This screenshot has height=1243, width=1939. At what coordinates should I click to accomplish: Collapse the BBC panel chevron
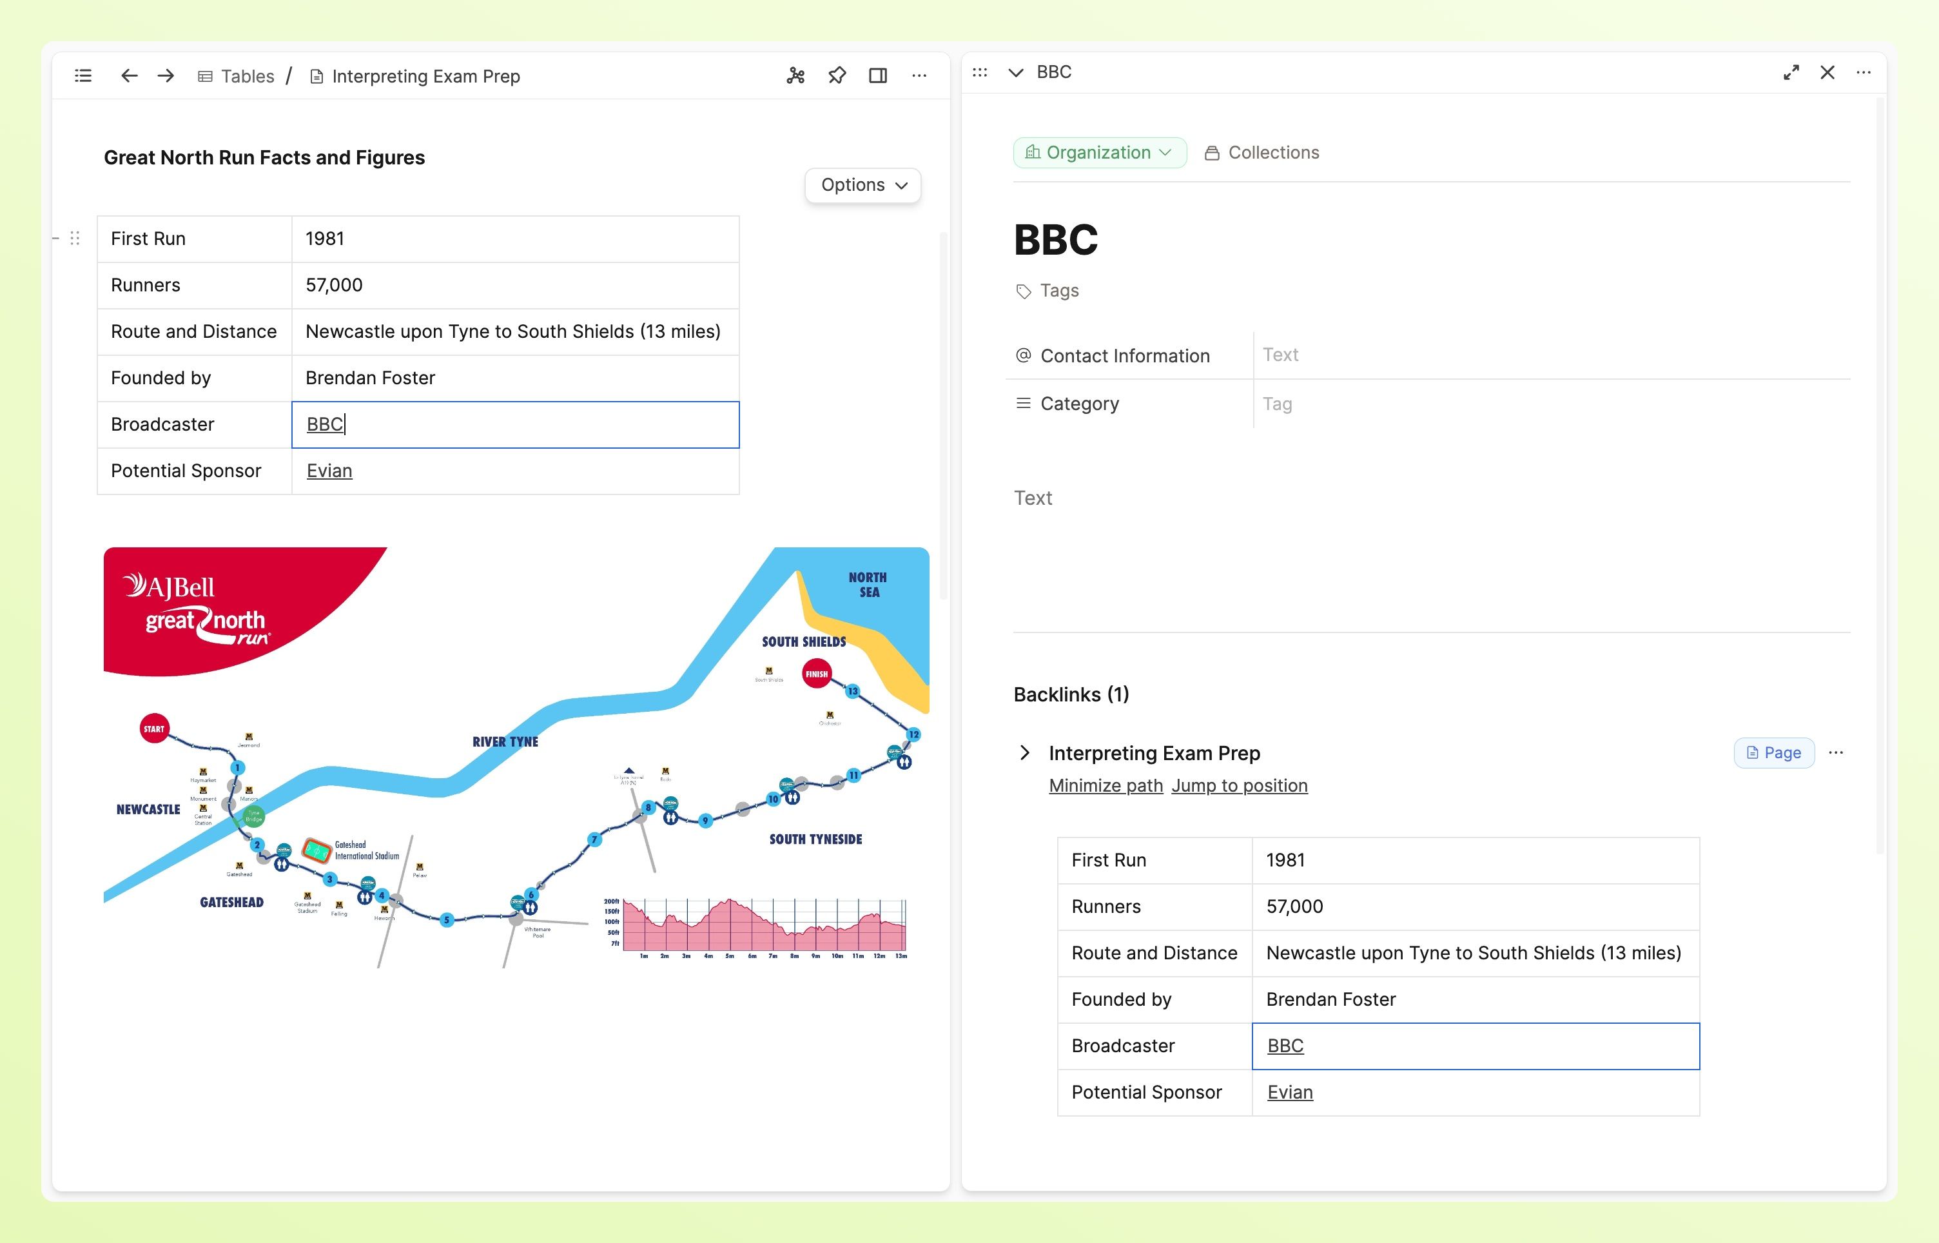coord(1016,73)
